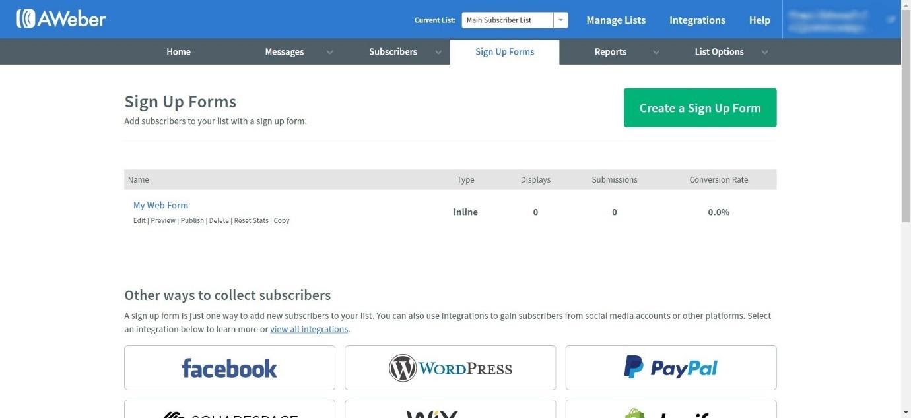Viewport: 911px width, 418px height.
Task: Preview My Web Form
Action: click(163, 220)
